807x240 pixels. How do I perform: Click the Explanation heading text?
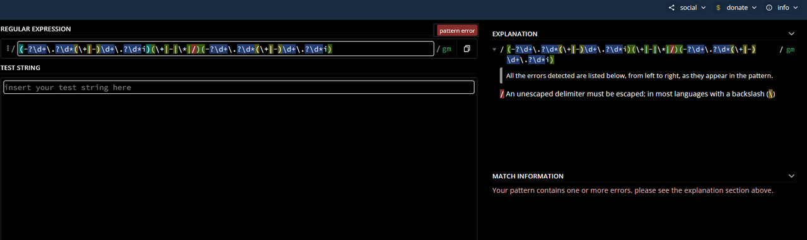point(514,34)
